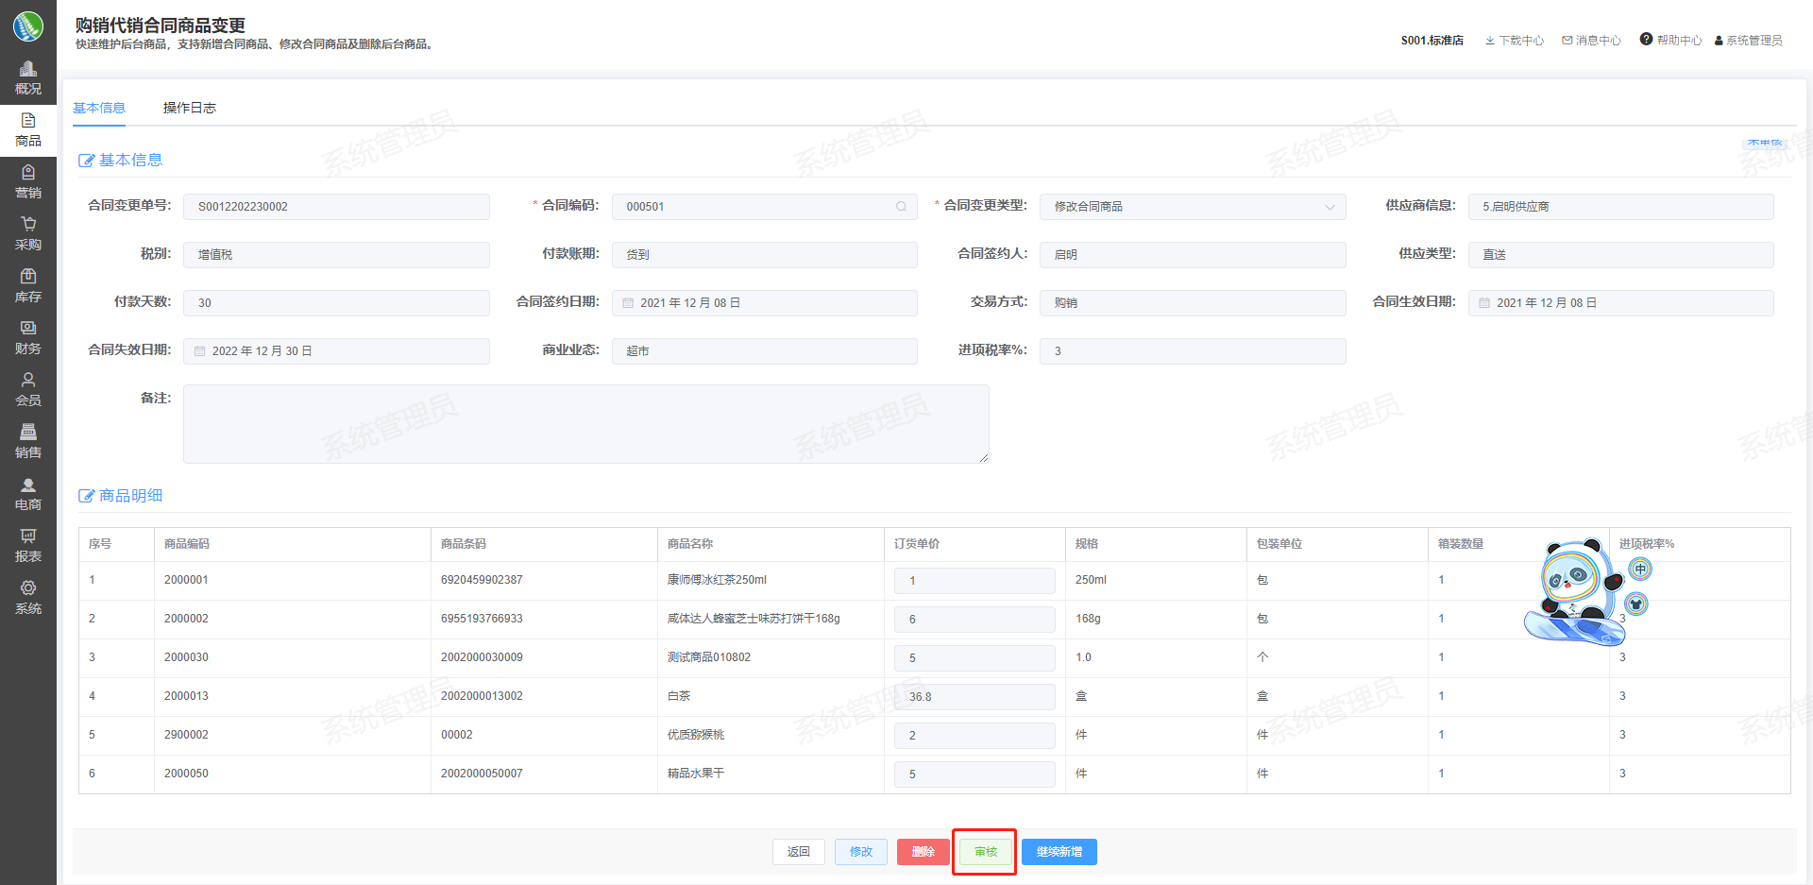
Task: Click the 审核 approve button
Action: coord(985,852)
